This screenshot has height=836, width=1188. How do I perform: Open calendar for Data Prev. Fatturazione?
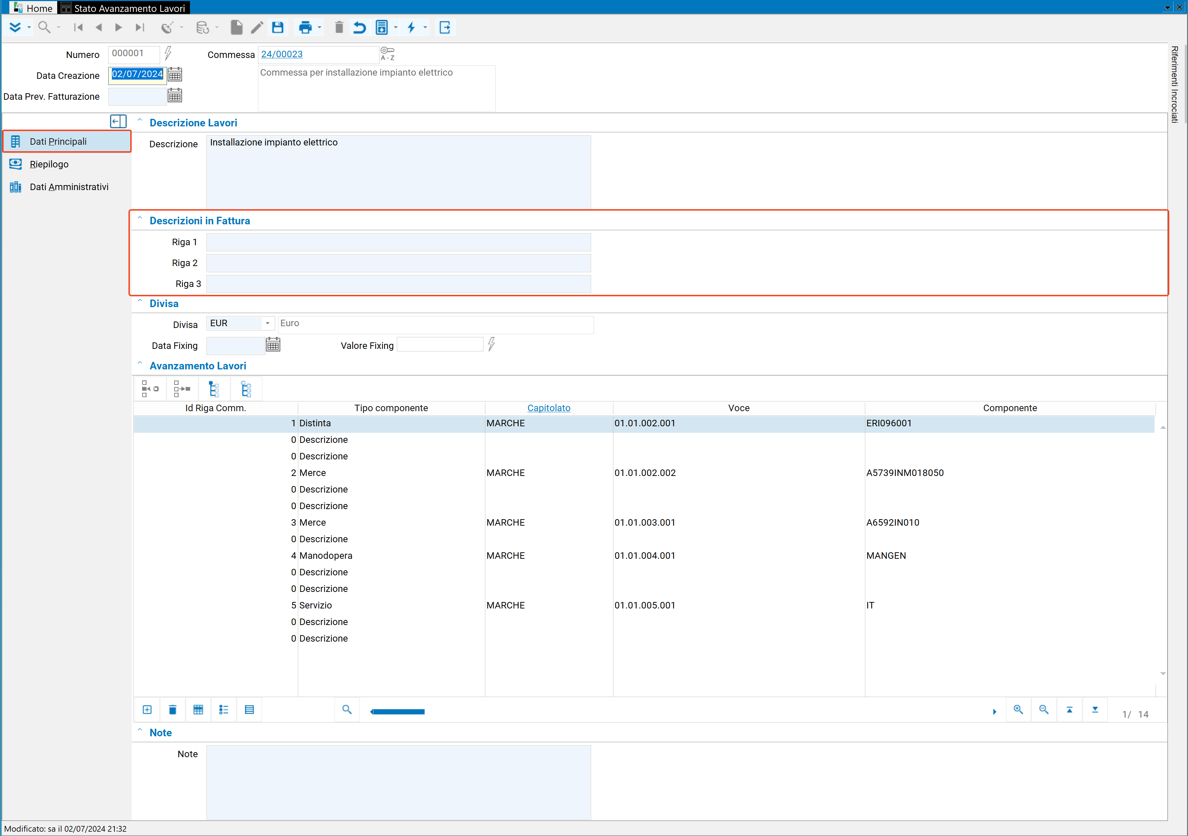click(x=175, y=95)
